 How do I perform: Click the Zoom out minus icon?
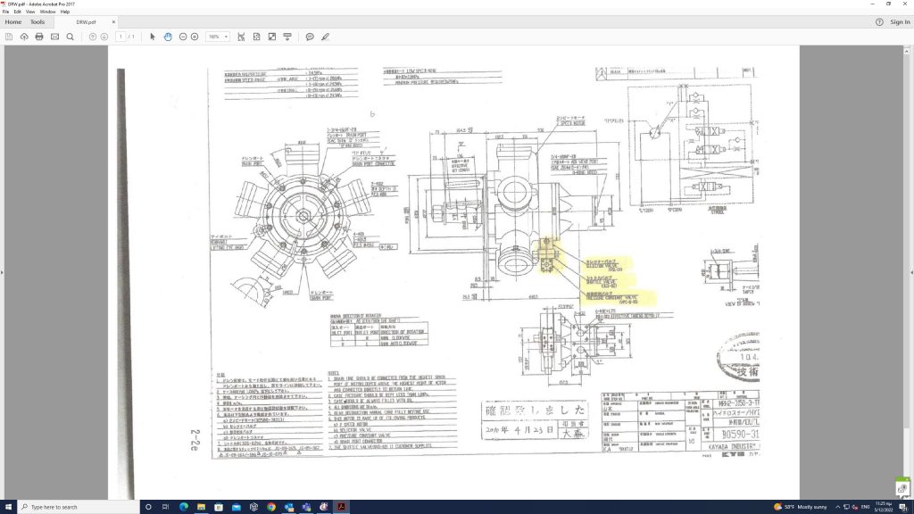click(x=183, y=37)
